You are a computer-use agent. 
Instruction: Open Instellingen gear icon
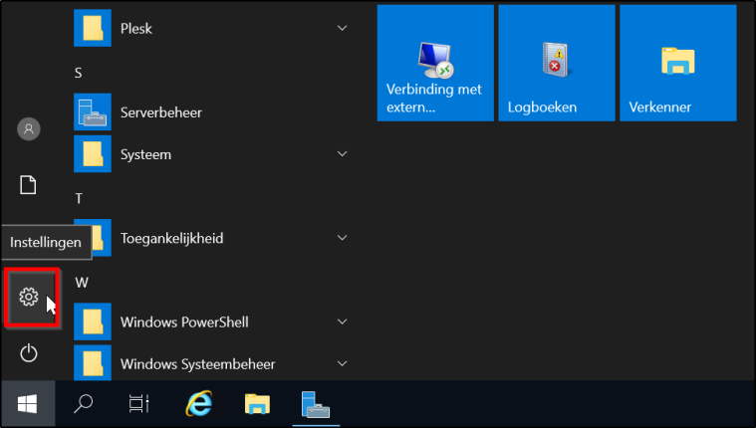29,297
